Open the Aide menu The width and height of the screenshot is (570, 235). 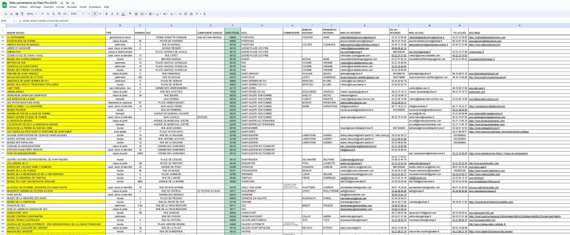[106, 7]
